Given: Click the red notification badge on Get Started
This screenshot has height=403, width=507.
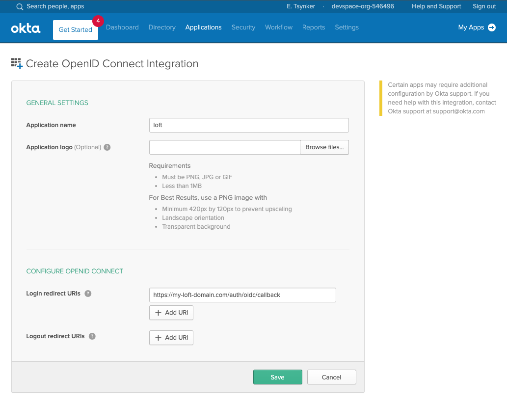Looking at the screenshot, I should click(98, 21).
